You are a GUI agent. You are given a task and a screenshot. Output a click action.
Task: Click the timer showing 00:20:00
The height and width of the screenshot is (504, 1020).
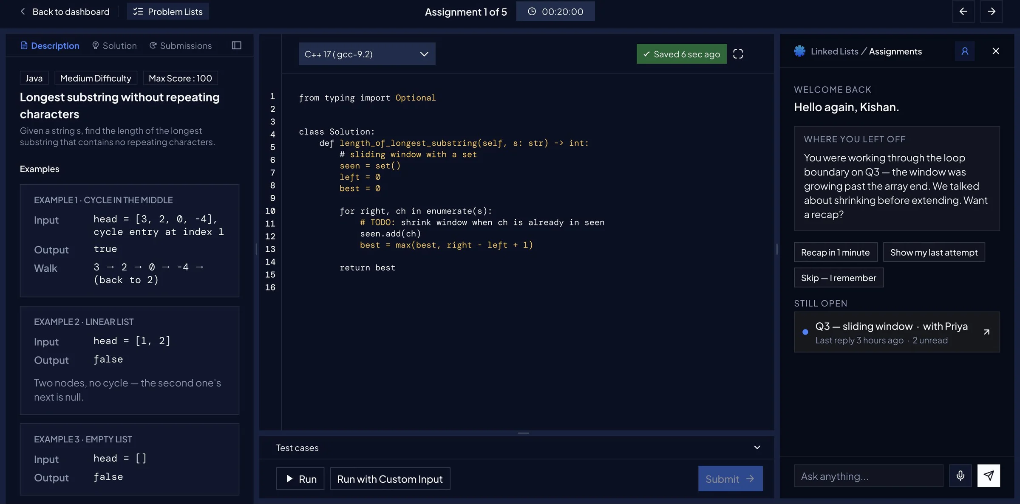(x=555, y=11)
